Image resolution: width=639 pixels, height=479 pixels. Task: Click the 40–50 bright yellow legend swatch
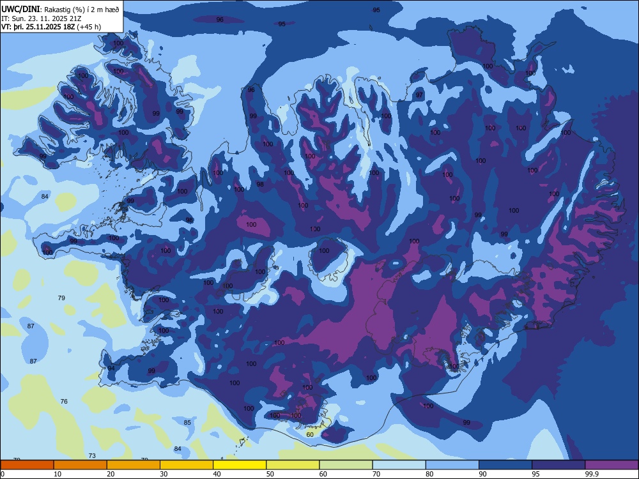[x=240, y=465]
